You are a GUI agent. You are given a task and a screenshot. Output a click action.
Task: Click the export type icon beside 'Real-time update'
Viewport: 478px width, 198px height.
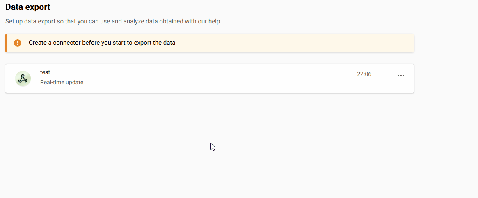click(x=23, y=79)
